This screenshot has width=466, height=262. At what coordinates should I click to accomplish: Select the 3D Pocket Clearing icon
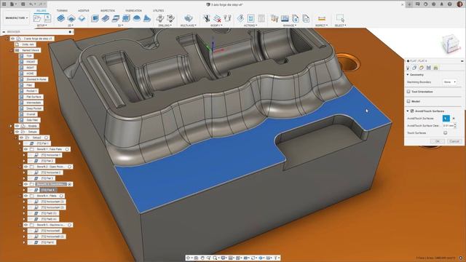pyautogui.click(x=105, y=18)
